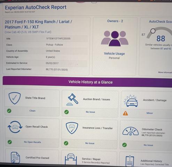This screenshot has width=172, height=167.
Task: Click the Open Recall Check circular arrows icon
Action: pos(15,127)
